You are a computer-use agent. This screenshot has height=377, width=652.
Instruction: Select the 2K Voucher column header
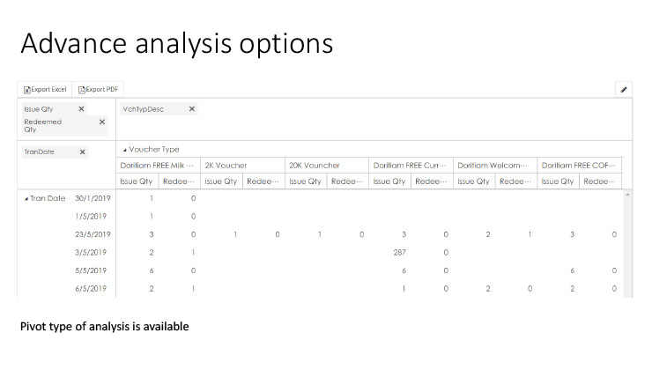click(226, 166)
